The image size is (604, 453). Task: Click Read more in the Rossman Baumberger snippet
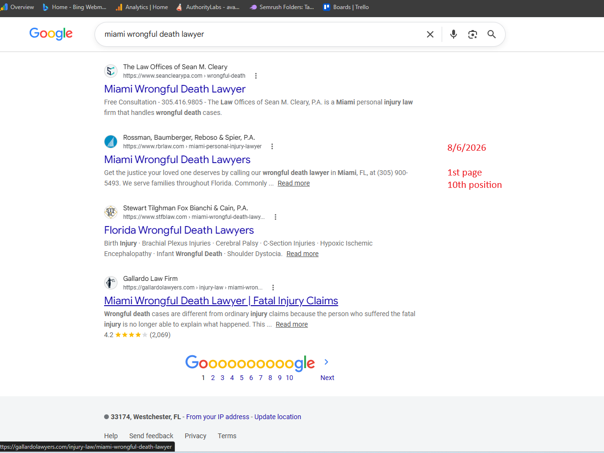294,183
